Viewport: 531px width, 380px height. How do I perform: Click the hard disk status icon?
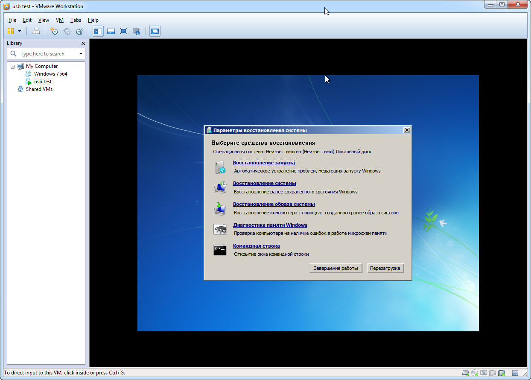466,373
